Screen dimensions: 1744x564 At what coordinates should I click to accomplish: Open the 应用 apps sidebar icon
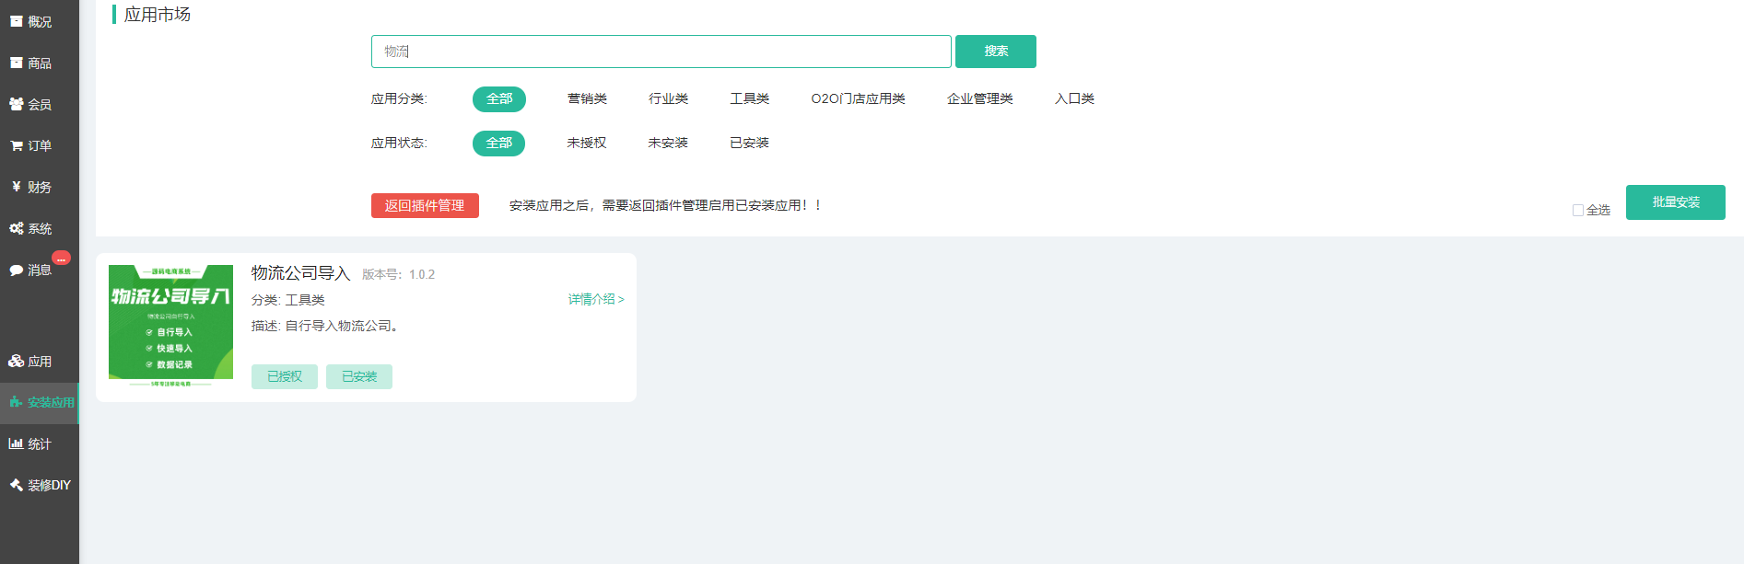(x=17, y=361)
